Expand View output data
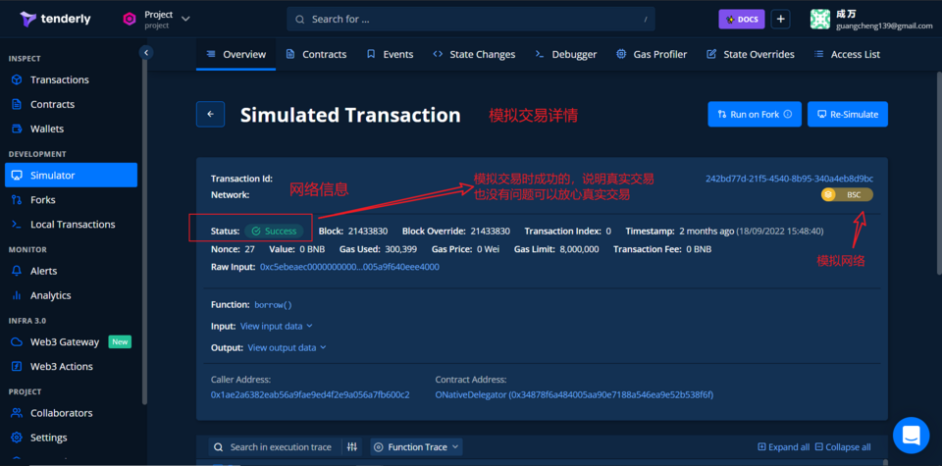The width and height of the screenshot is (942, 466). pos(288,347)
